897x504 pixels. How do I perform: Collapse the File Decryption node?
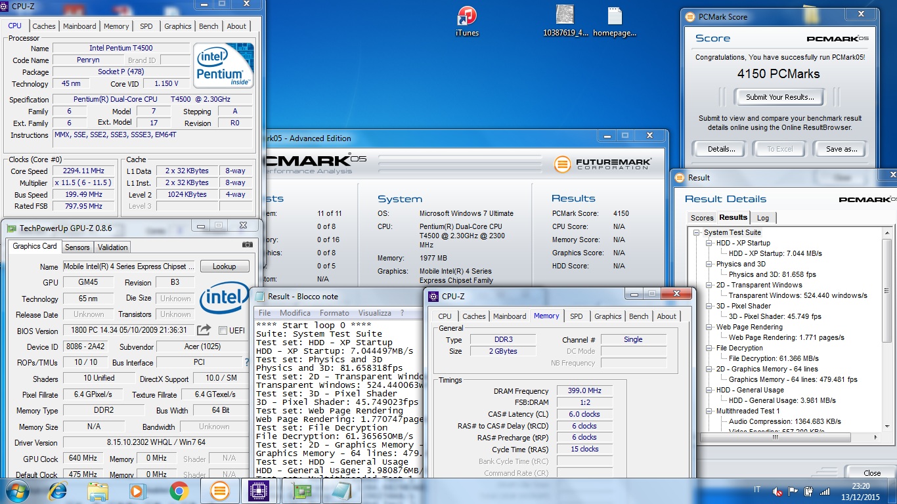709,348
